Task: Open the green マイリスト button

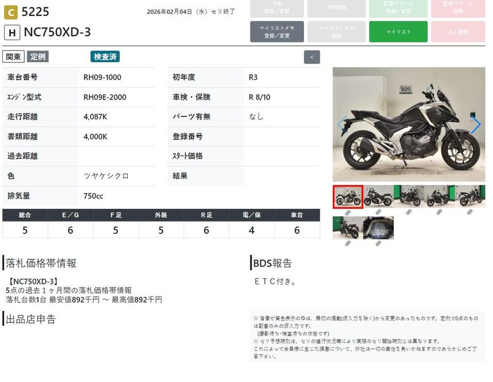Action: click(x=398, y=32)
